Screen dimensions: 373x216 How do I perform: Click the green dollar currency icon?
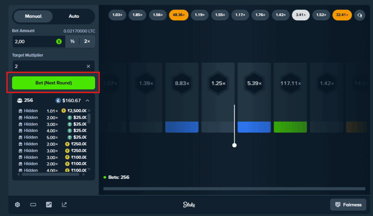coord(59,42)
